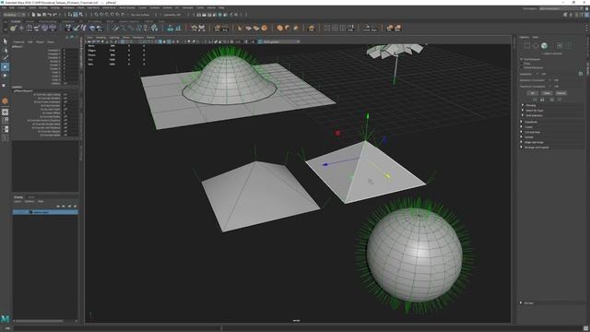
Task: Select Edge mode in UV Toolkit
Action: 536,45
